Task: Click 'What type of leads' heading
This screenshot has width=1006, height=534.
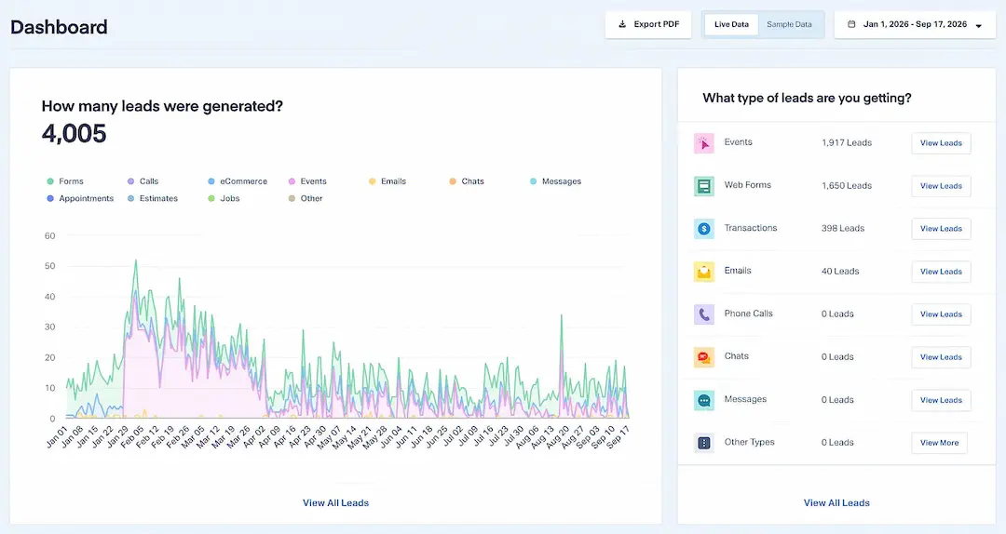Action: point(807,98)
